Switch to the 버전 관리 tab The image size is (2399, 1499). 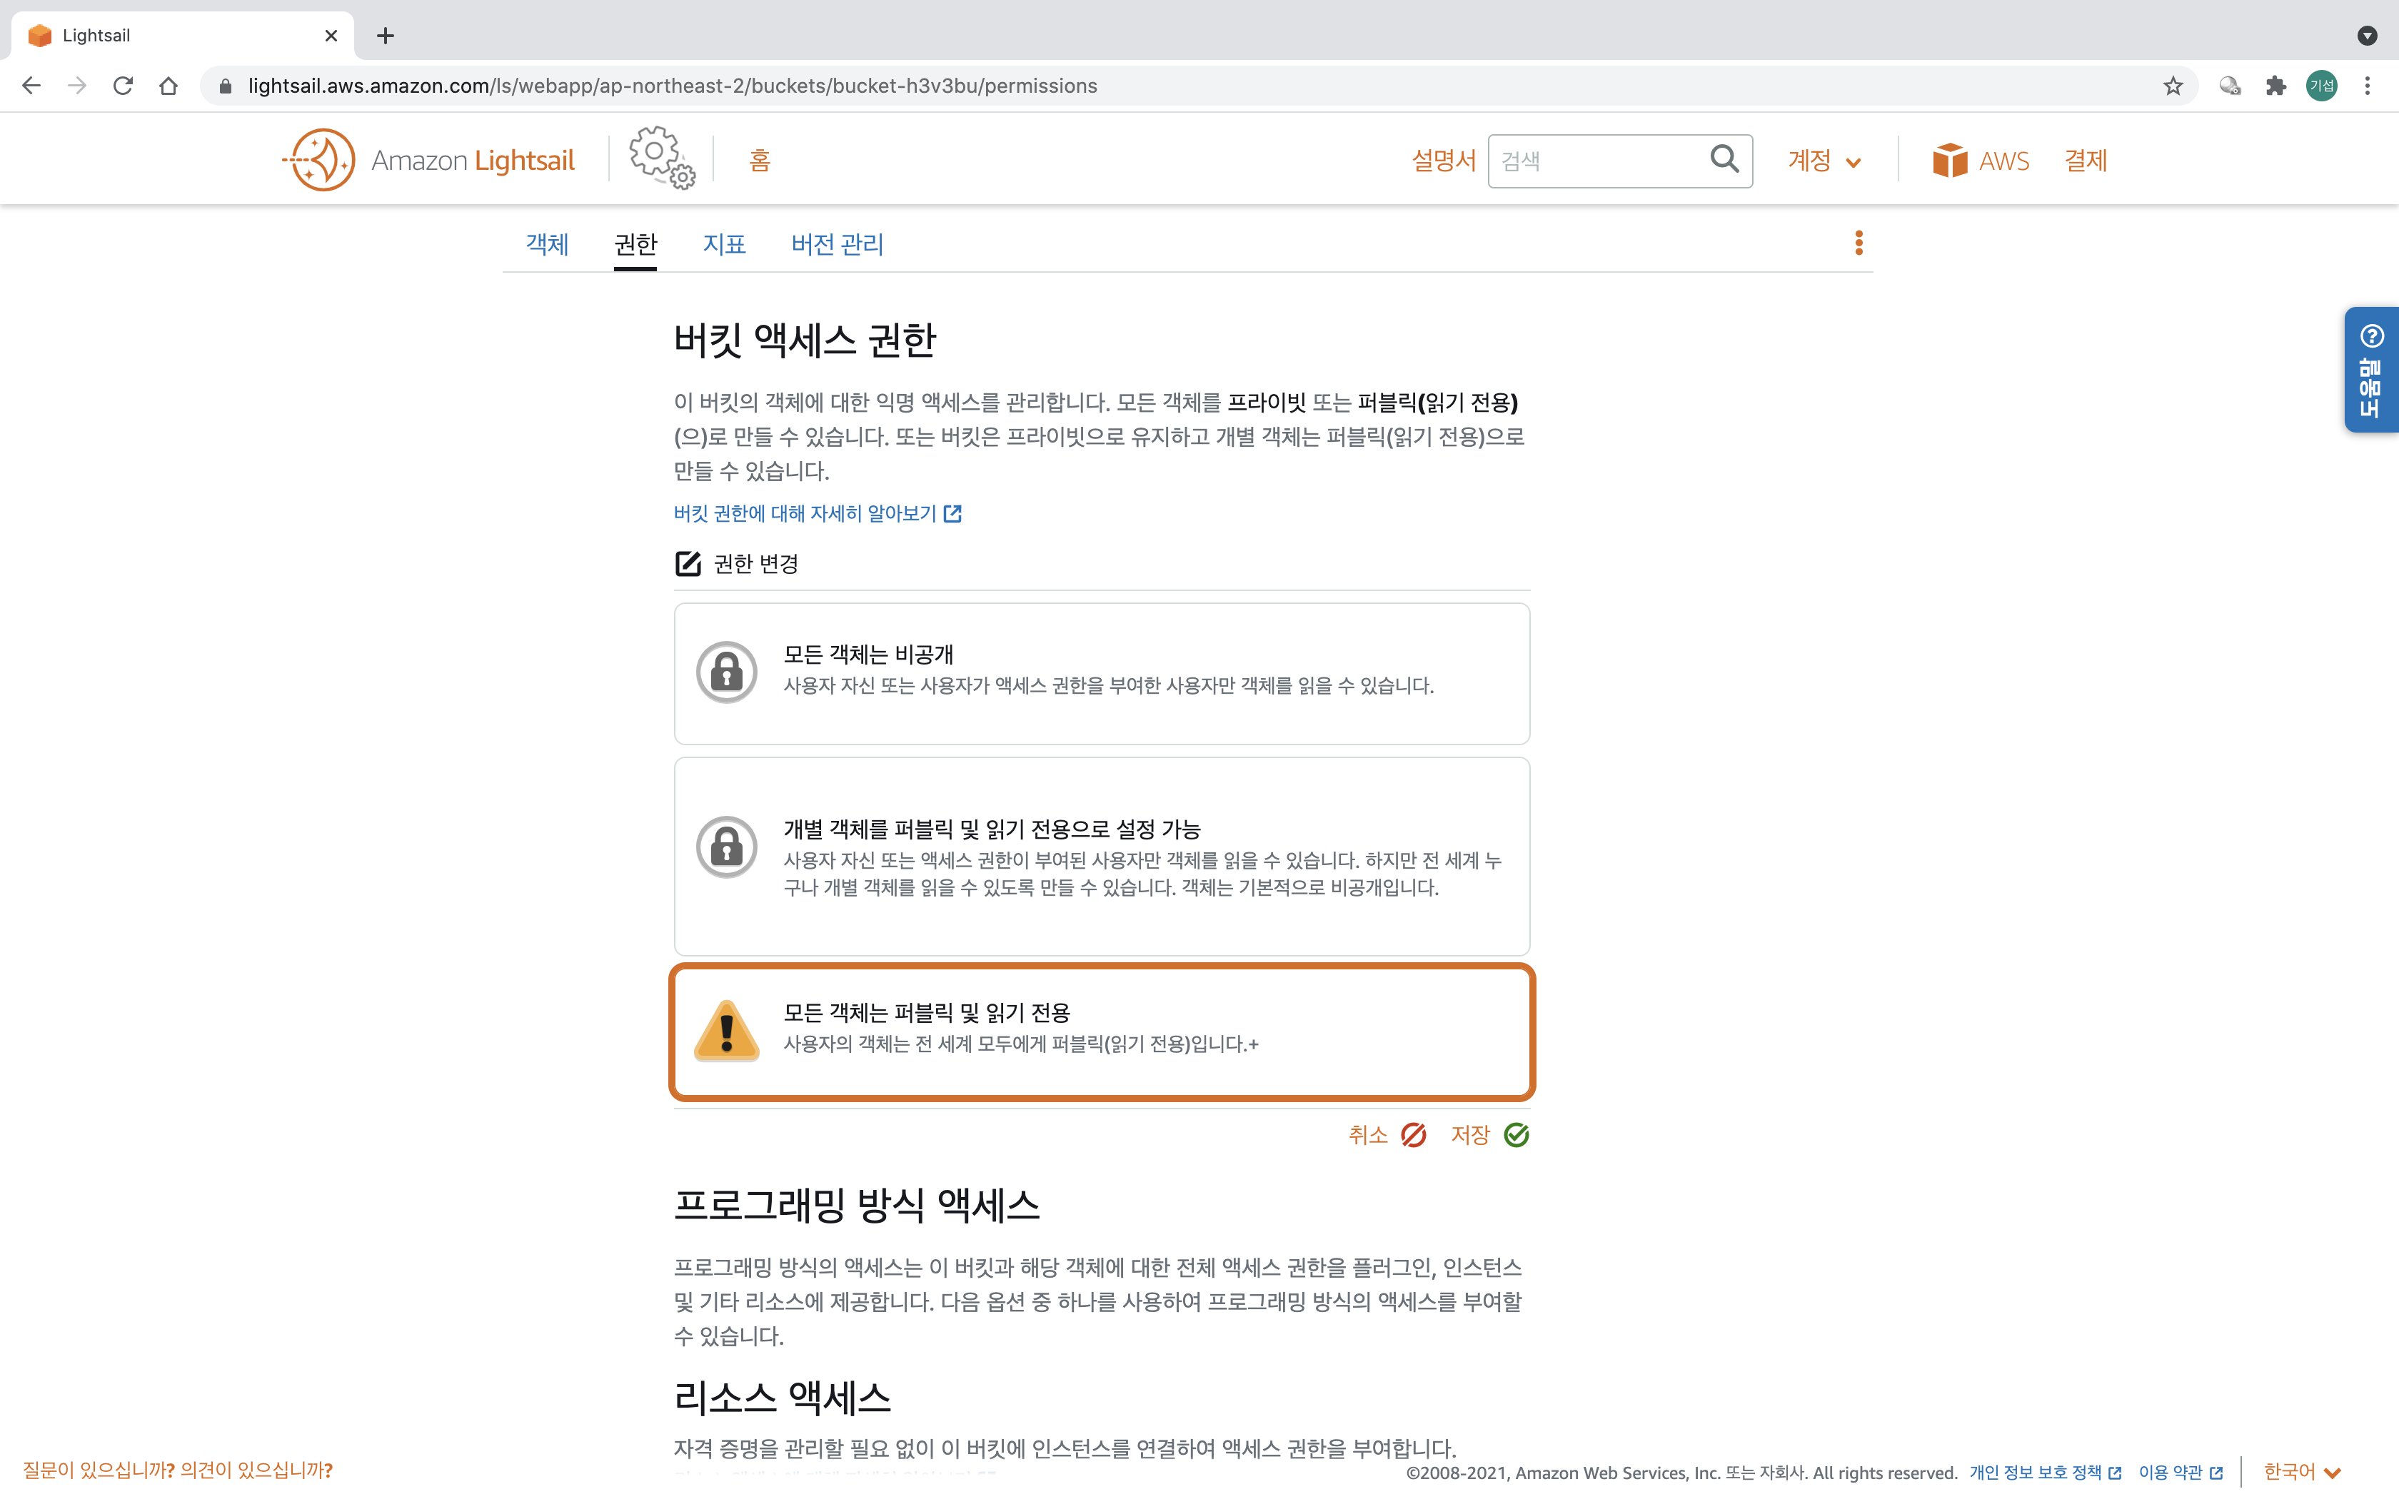(837, 244)
